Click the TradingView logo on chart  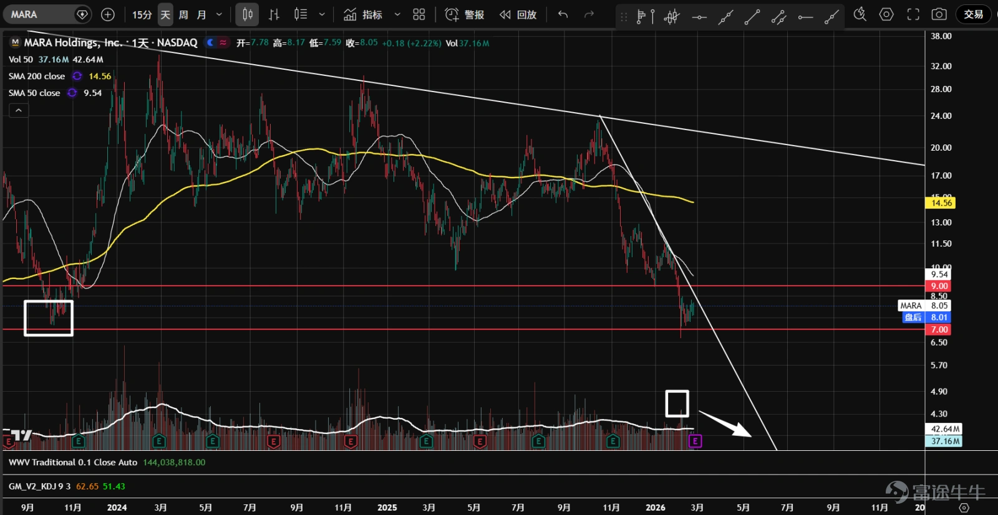click(x=21, y=435)
